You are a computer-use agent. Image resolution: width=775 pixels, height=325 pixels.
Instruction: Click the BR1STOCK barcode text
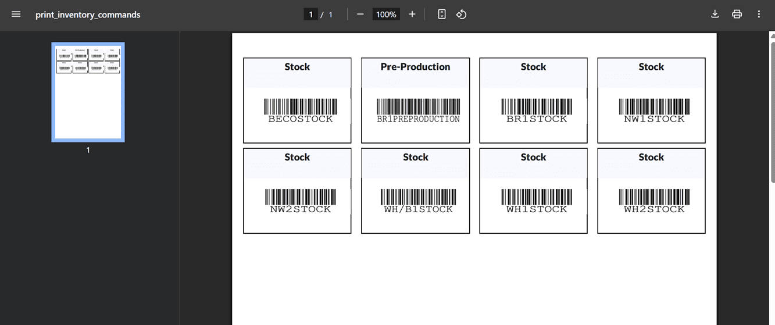click(x=537, y=119)
